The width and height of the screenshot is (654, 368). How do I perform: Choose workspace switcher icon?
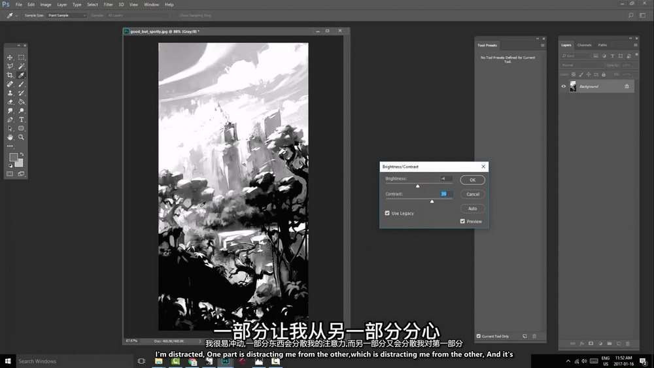643,15
